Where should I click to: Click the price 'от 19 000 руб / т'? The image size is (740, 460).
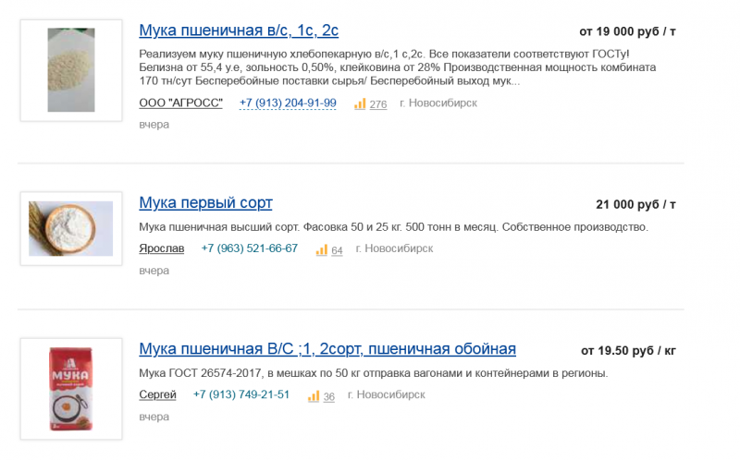[x=627, y=31]
